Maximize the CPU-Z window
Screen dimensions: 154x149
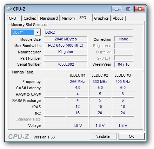tap(128, 9)
